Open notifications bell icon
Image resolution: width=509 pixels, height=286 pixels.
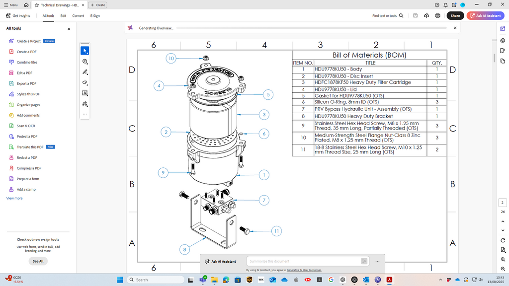pos(445,5)
